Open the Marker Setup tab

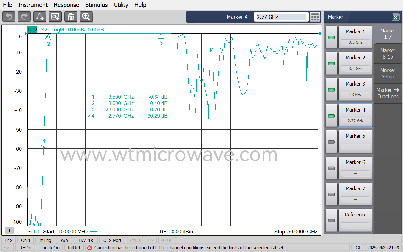click(388, 73)
